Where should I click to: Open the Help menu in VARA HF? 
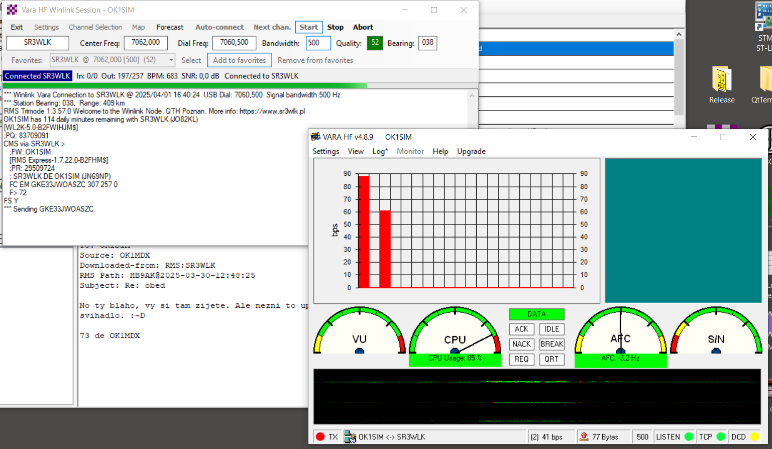click(x=440, y=151)
